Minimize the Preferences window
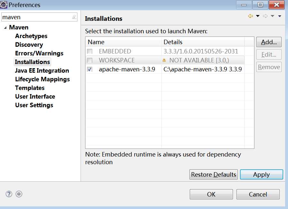This screenshot has height=209, width=288. tap(244, 5)
